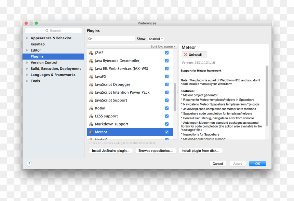Click the J2ME plugin icon
Image resolution: width=294 pixels, height=201 pixels.
coord(91,53)
